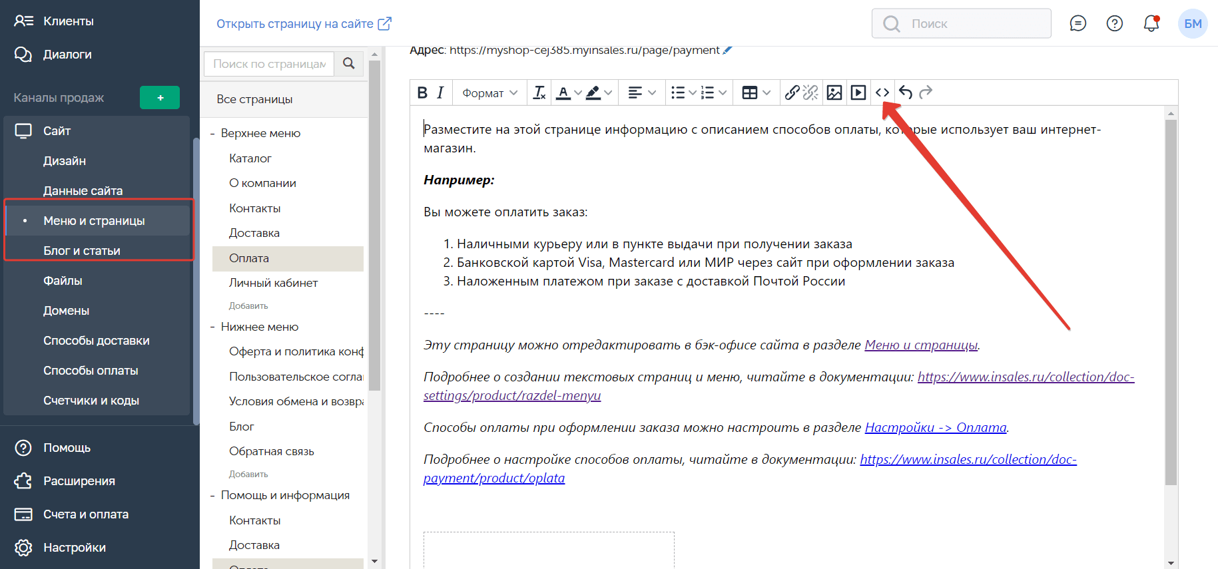This screenshot has width=1218, height=569.
Task: Insert a numbered list
Action: tap(707, 93)
